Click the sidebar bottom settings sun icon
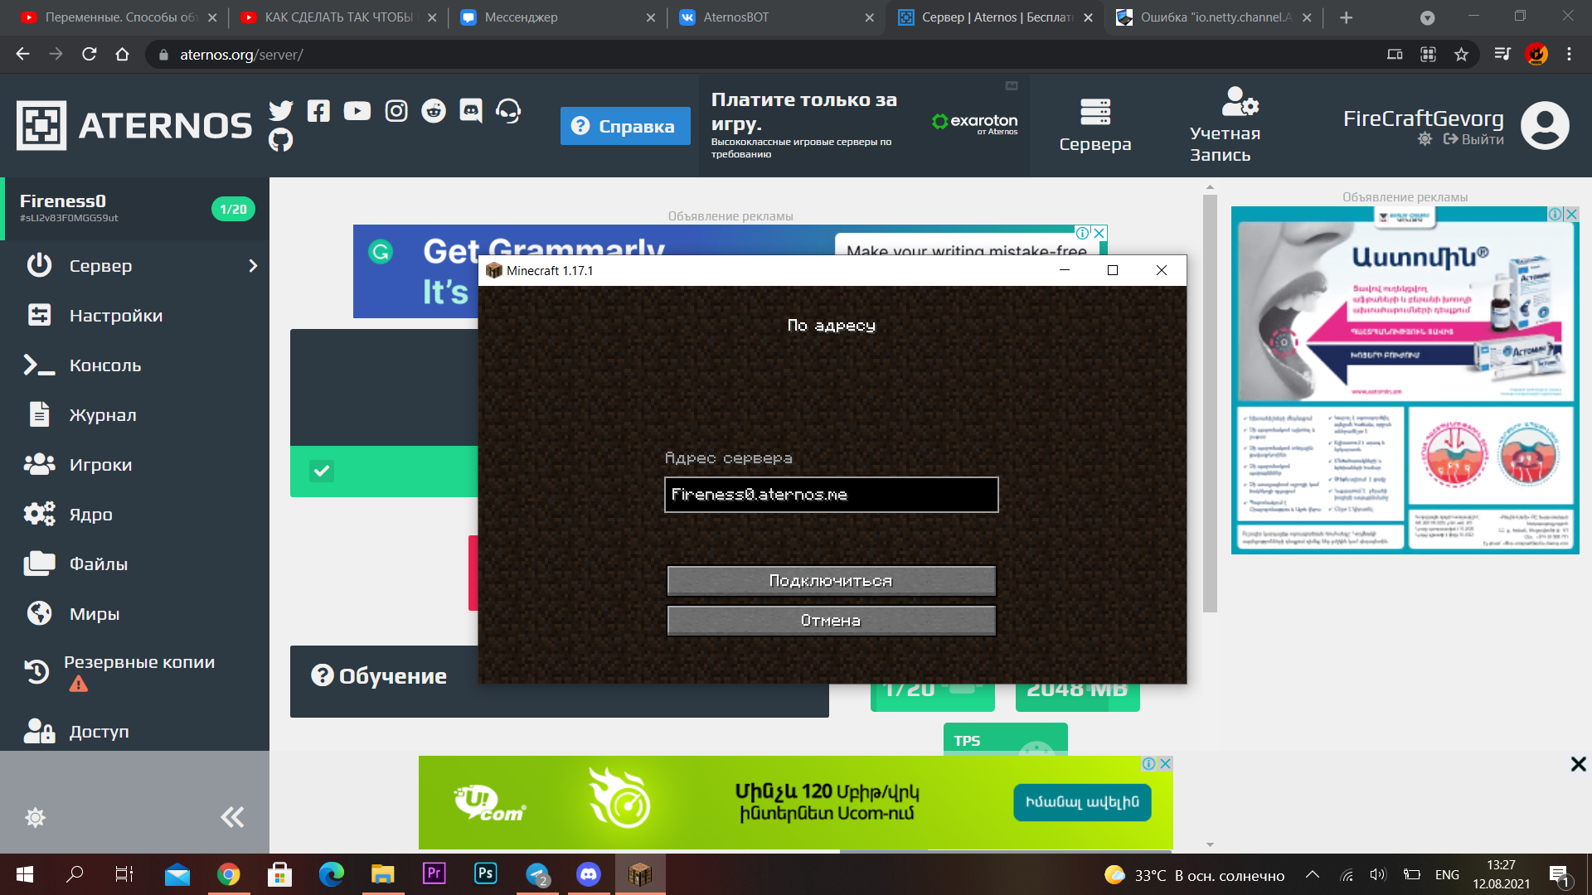The width and height of the screenshot is (1592, 895). tap(35, 818)
